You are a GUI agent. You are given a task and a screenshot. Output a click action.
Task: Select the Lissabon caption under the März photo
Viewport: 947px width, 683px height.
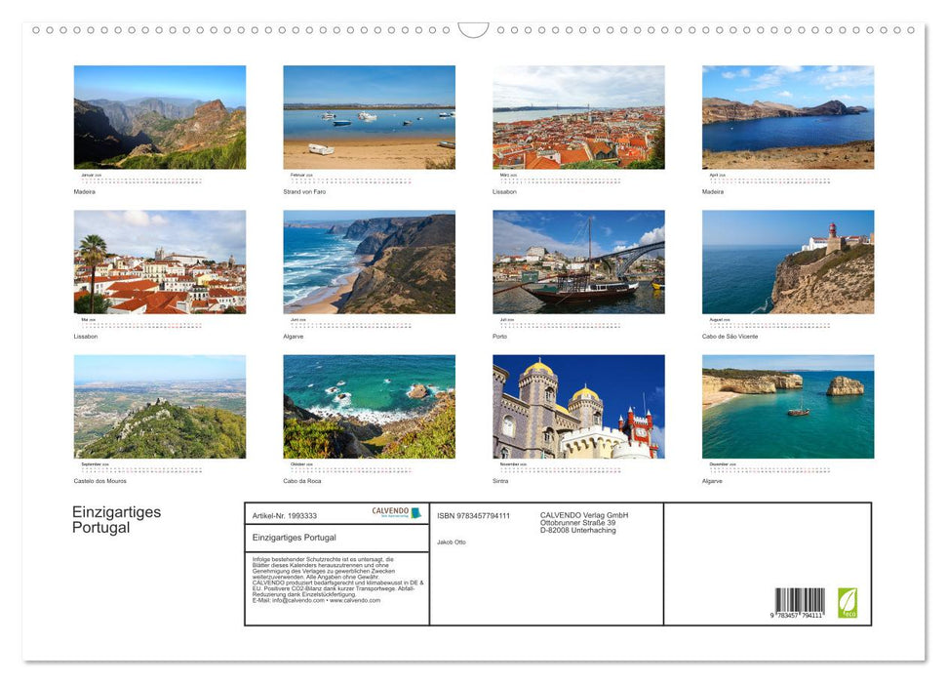[505, 191]
